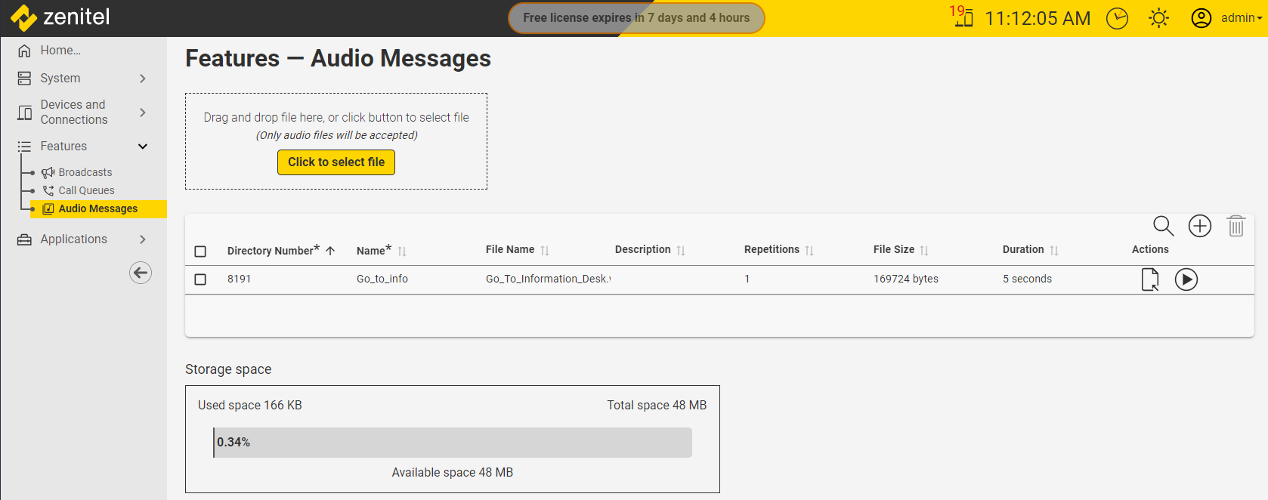Click the add audio message plus icon
This screenshot has height=500, width=1268.
(x=1199, y=226)
